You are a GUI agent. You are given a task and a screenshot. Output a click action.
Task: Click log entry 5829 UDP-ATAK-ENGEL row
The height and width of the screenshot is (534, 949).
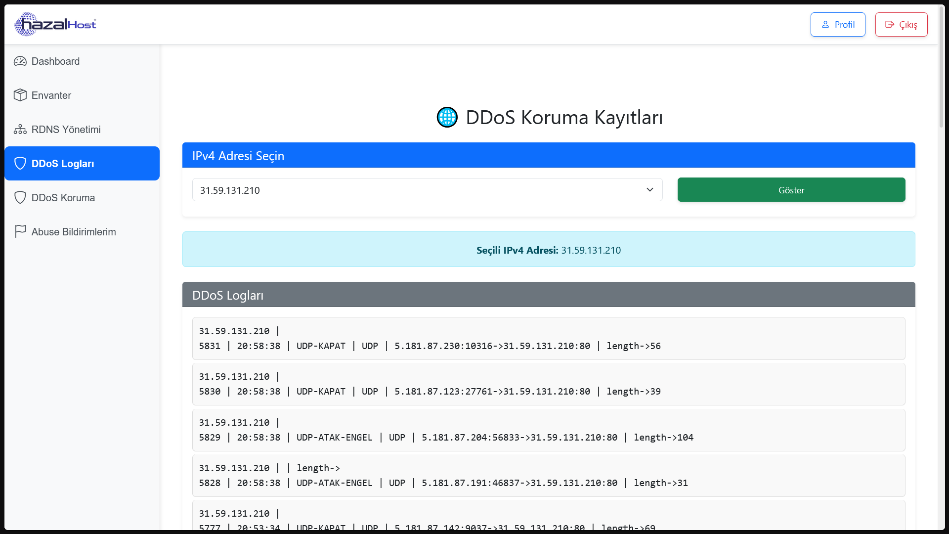click(549, 430)
